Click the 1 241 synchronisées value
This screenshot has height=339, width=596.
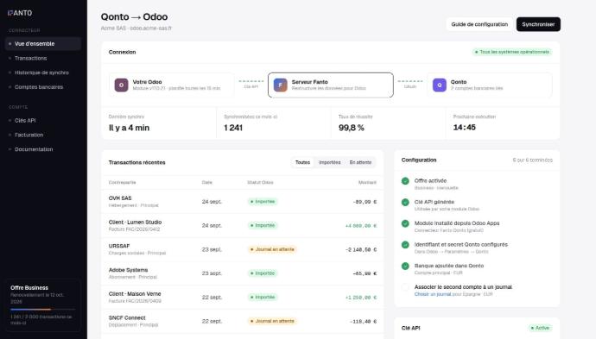pos(233,128)
